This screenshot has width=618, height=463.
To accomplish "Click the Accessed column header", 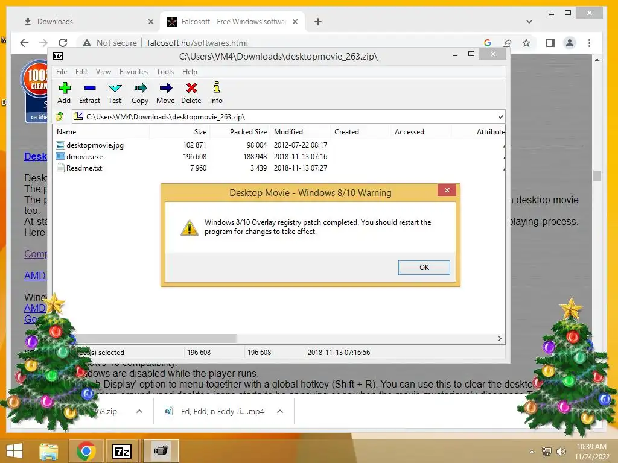I will (421, 132).
